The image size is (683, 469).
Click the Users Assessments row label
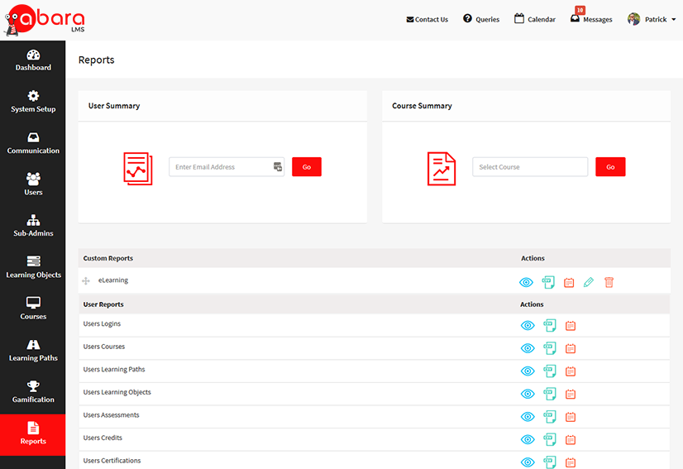111,415
